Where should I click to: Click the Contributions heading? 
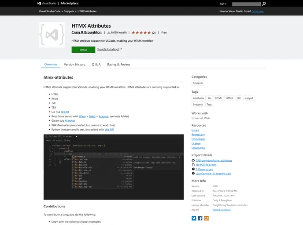point(54,206)
